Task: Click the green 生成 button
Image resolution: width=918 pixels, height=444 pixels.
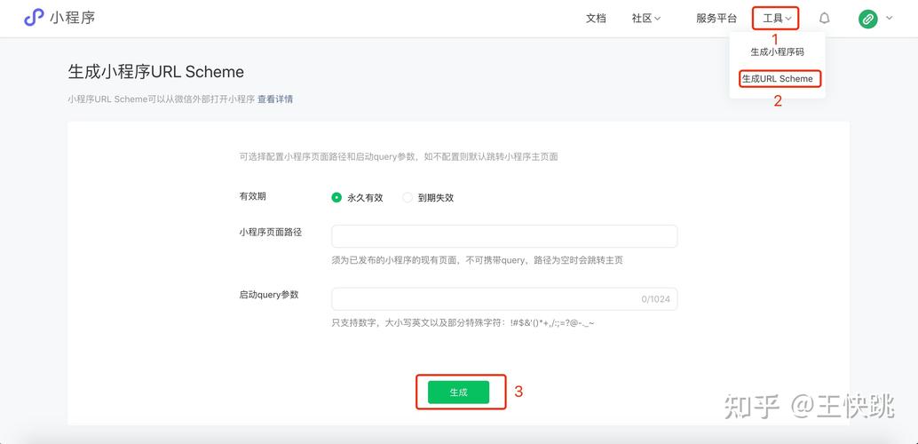Action: tap(458, 392)
